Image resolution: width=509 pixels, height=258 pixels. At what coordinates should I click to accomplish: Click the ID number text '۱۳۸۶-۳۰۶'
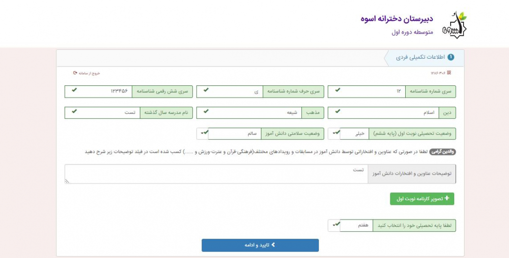(x=438, y=73)
